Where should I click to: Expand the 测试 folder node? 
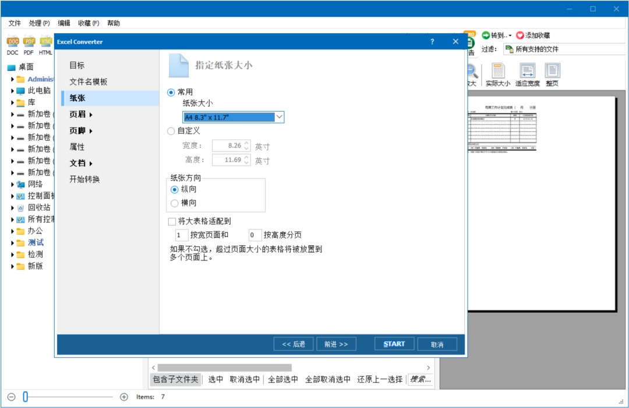12,242
